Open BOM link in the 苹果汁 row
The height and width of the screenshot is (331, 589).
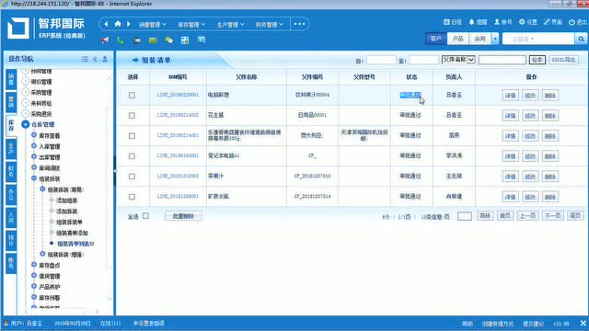(x=178, y=176)
